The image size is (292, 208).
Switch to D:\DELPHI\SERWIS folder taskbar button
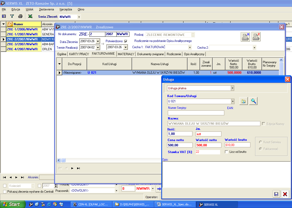(x=133, y=204)
